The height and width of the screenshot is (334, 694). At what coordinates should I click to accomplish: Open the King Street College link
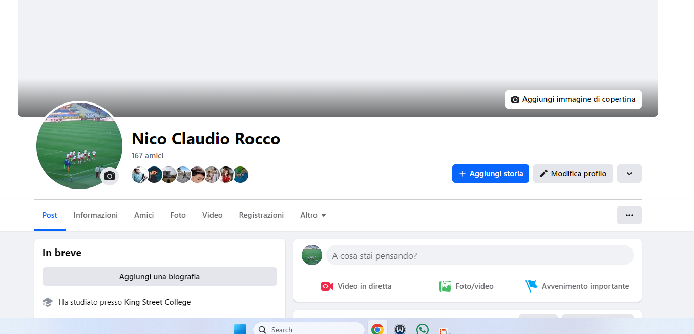(x=157, y=302)
